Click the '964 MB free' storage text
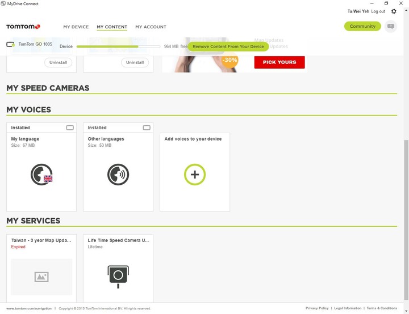The image size is (409, 314). 176,46
